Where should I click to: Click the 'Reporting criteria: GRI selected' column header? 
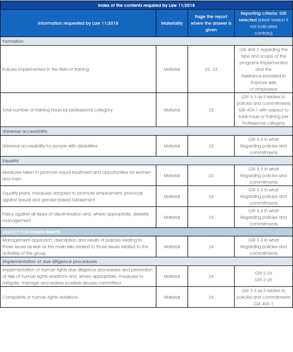click(x=263, y=23)
